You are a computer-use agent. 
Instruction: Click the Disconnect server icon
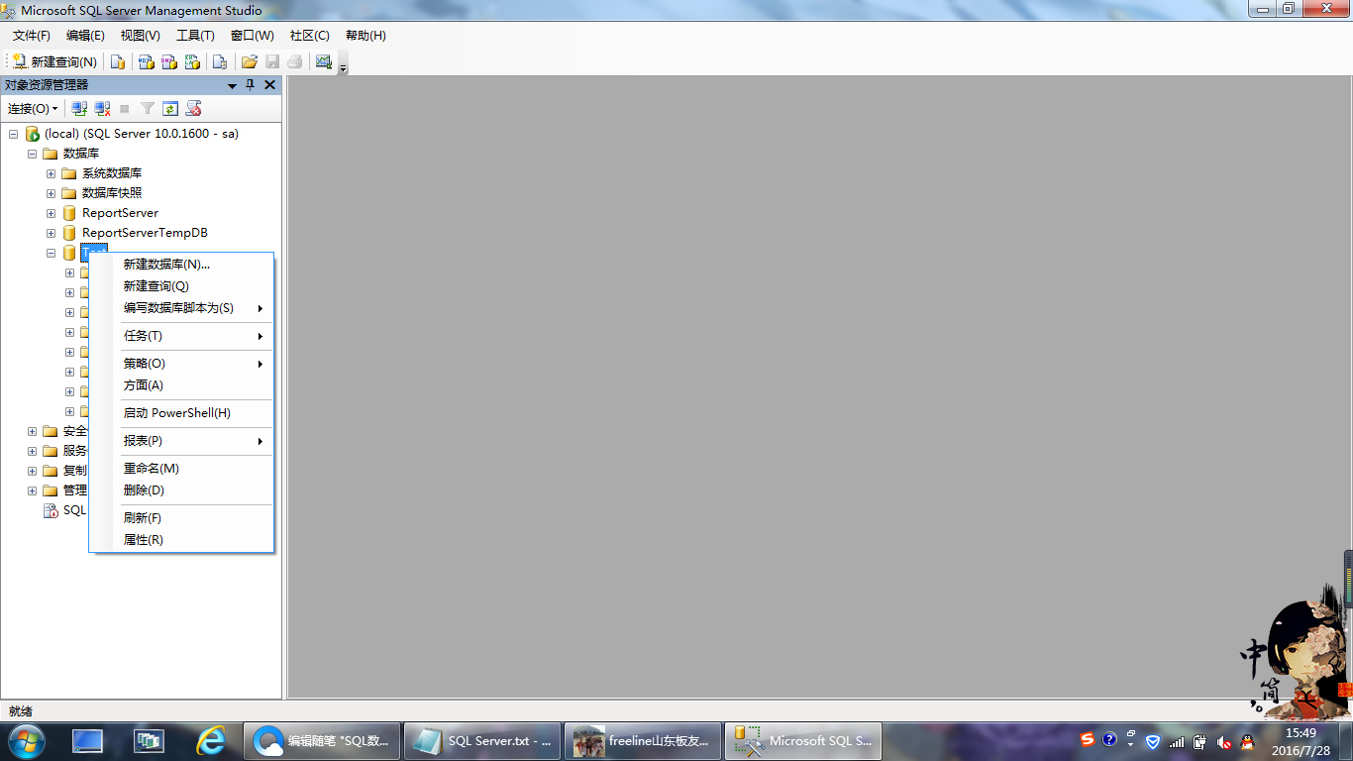pyautogui.click(x=102, y=108)
